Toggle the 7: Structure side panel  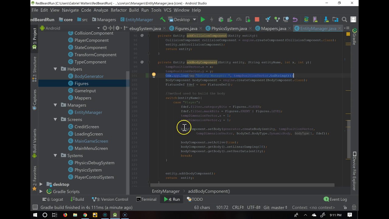coord(34,69)
